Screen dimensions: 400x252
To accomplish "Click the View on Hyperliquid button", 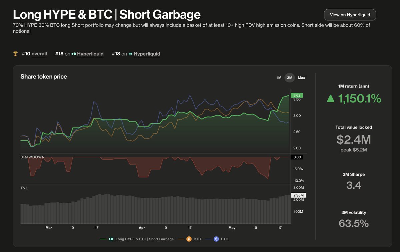I will pyautogui.click(x=350, y=15).
